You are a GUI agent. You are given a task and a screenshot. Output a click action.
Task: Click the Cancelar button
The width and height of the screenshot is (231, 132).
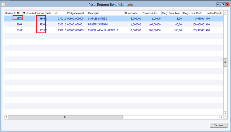[218, 125]
